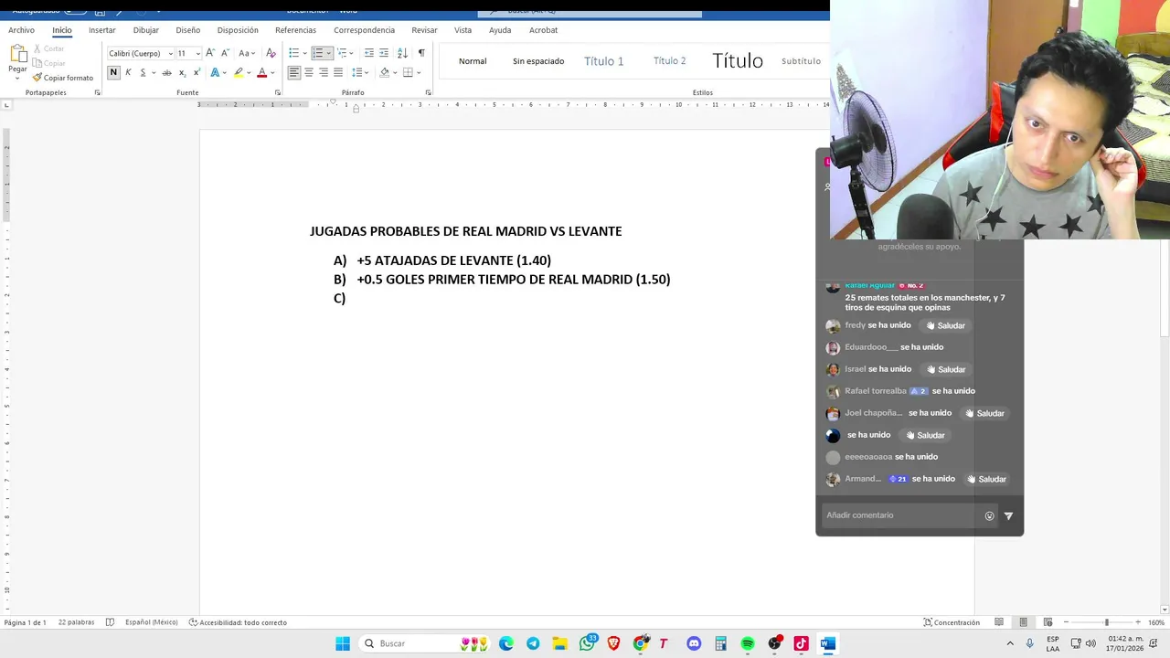Image resolution: width=1170 pixels, height=658 pixels.
Task: Switch to the Diseño tab
Action: (x=188, y=30)
